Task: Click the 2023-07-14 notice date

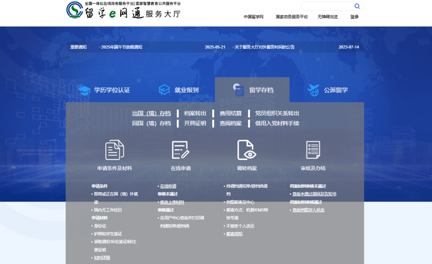Action: [348, 47]
